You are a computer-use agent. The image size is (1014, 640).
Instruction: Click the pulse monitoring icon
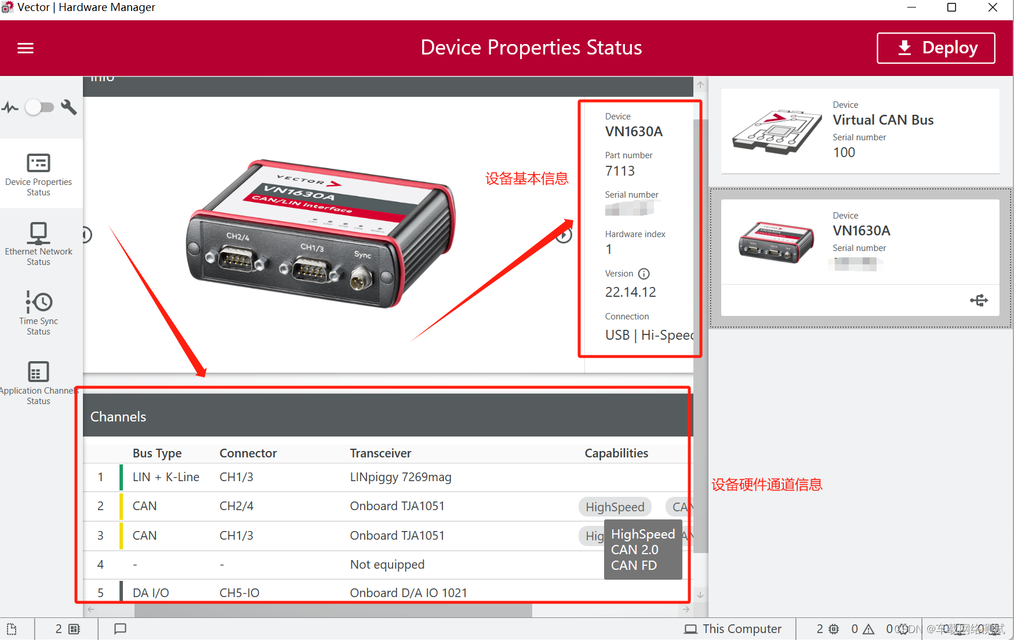[10, 107]
